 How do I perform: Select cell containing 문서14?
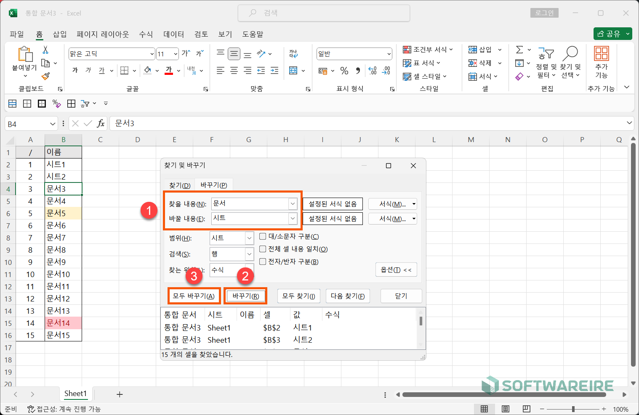pyautogui.click(x=63, y=323)
